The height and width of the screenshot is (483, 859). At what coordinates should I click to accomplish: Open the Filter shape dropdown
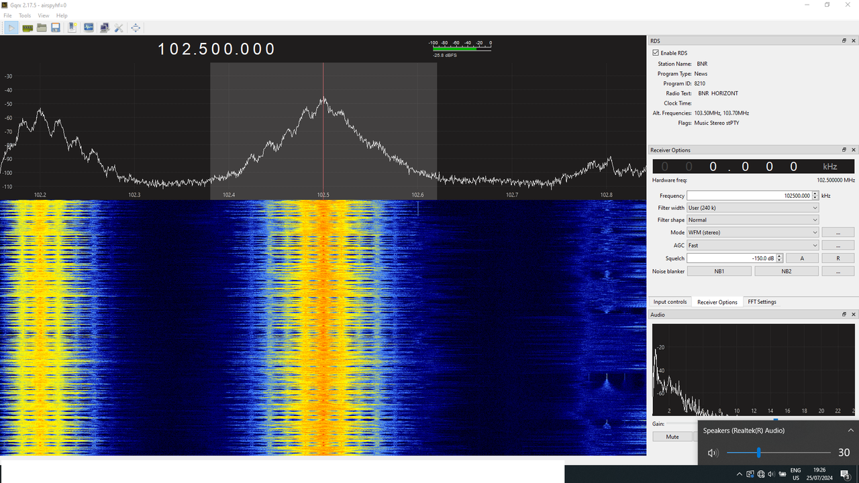tap(753, 220)
